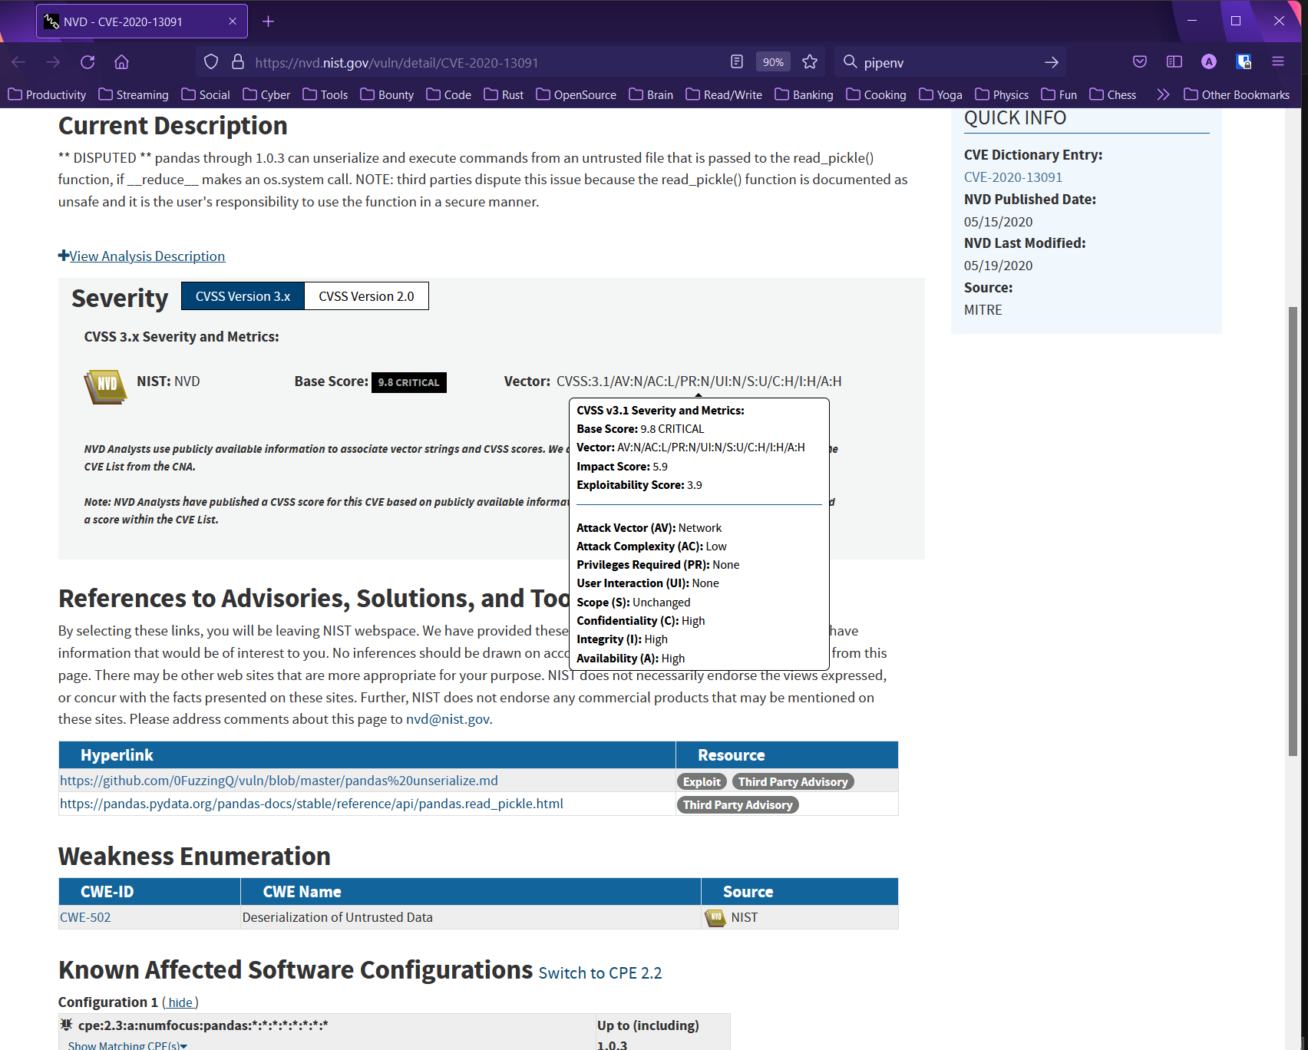Expand Show Matching CPE(s) dropdown

pyautogui.click(x=127, y=1045)
